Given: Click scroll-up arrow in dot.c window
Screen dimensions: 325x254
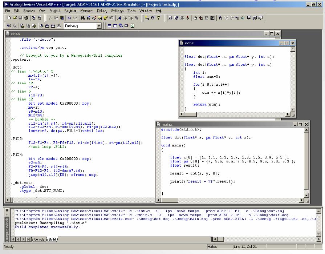Looking at the screenshot, I should (x=293, y=49).
